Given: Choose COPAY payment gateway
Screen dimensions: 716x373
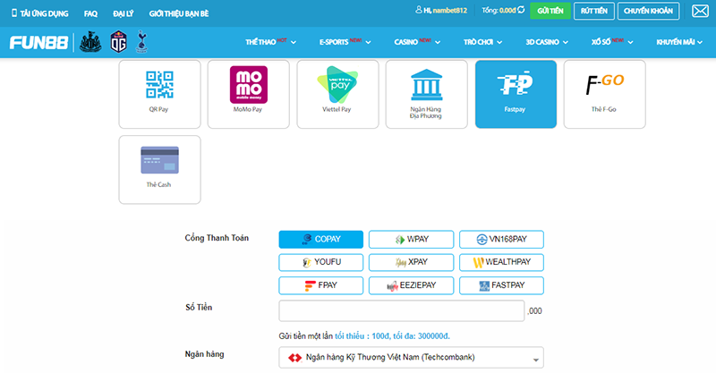Looking at the screenshot, I should point(321,239).
